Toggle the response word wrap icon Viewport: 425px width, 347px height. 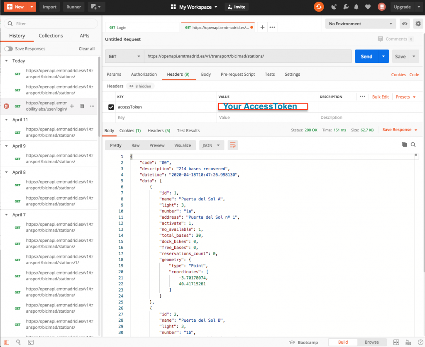pos(232,145)
